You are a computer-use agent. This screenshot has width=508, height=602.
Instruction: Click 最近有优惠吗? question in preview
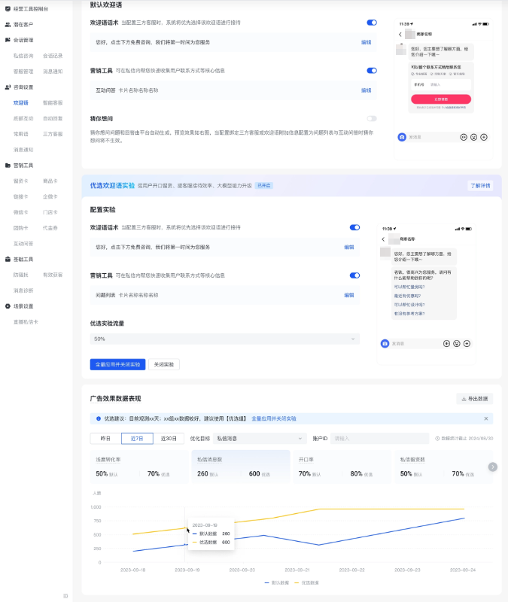pyautogui.click(x=407, y=296)
